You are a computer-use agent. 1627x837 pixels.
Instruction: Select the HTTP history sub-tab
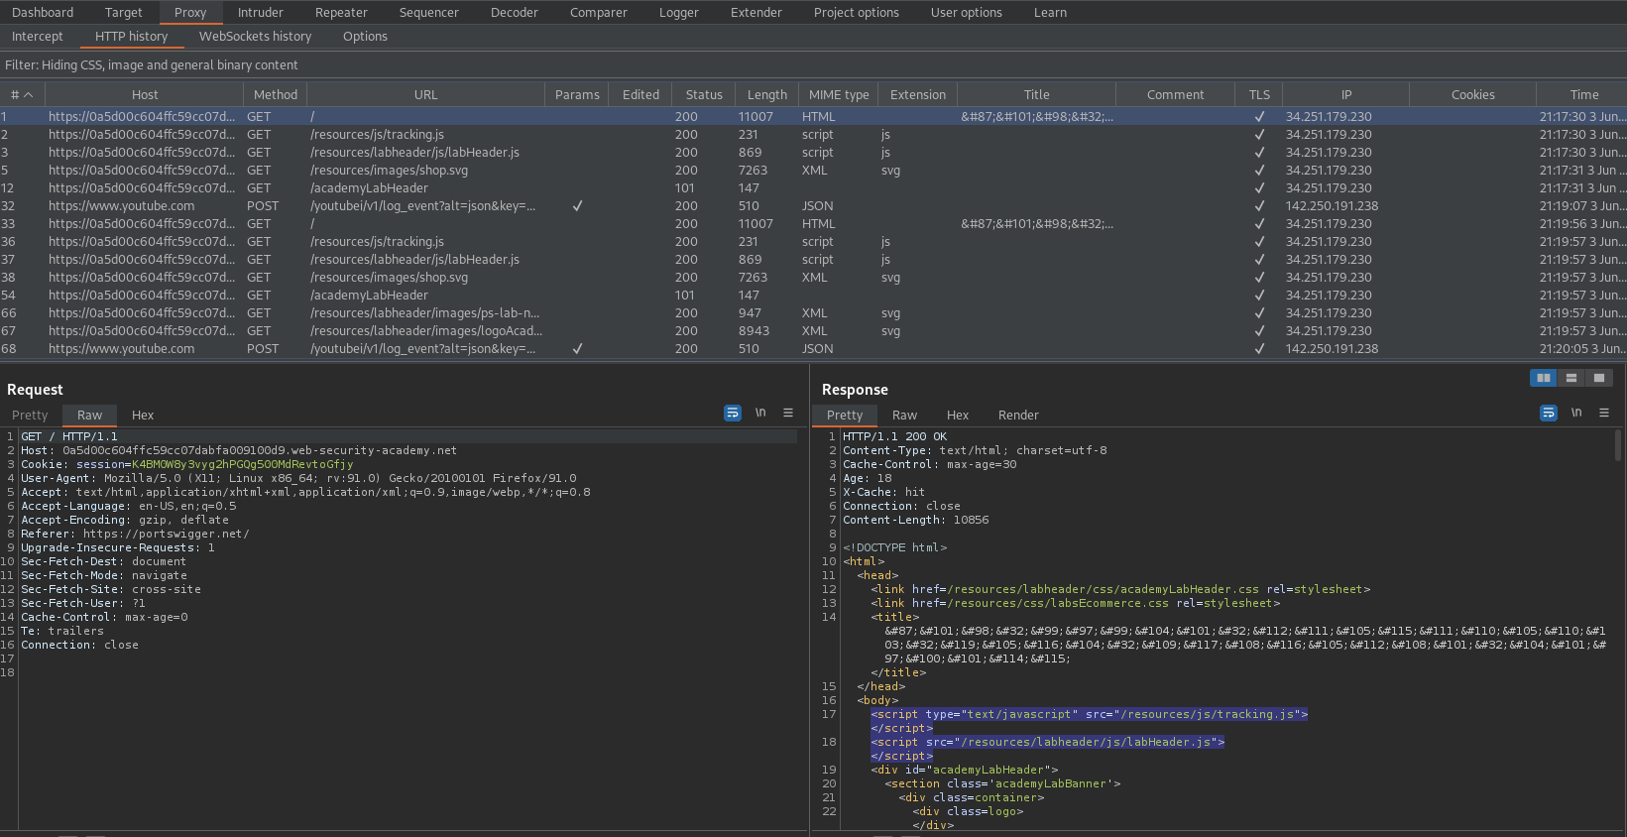click(132, 37)
